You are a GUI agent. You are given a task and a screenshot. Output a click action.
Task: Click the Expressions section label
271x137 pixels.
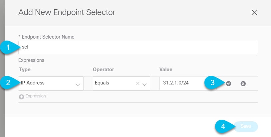(31, 60)
